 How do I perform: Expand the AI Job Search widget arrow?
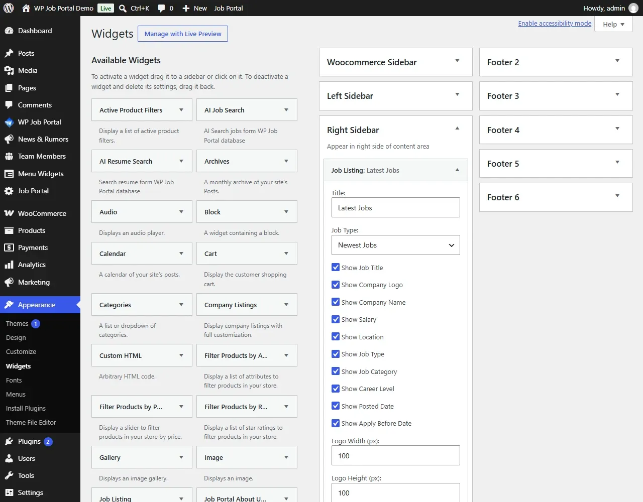click(x=286, y=110)
